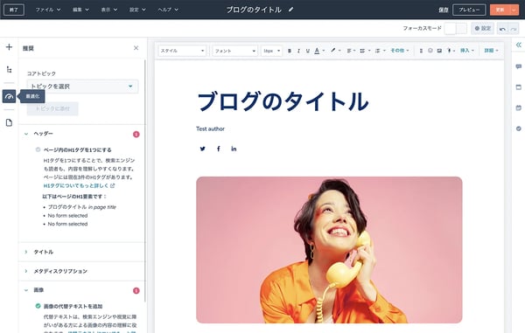The height and width of the screenshot is (333, 525).
Task: Click the Twitter share icon
Action: 203,149
